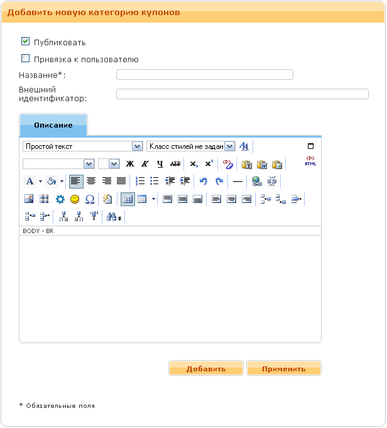Switch to HTML source mode

(x=310, y=162)
